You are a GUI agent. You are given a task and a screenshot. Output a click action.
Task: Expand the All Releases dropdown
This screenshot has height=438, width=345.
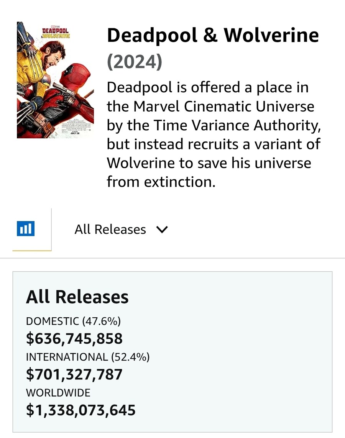[x=121, y=230]
